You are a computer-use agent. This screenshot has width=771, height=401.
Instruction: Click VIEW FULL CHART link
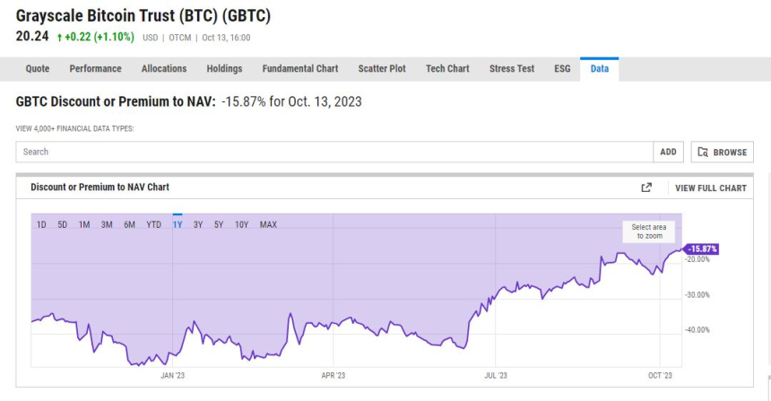711,188
